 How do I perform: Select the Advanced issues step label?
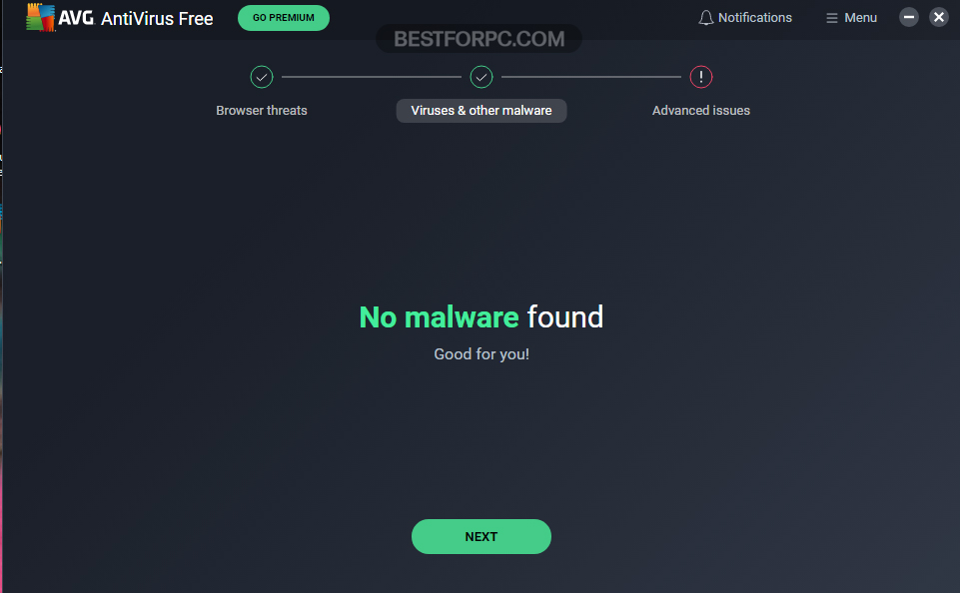(701, 111)
